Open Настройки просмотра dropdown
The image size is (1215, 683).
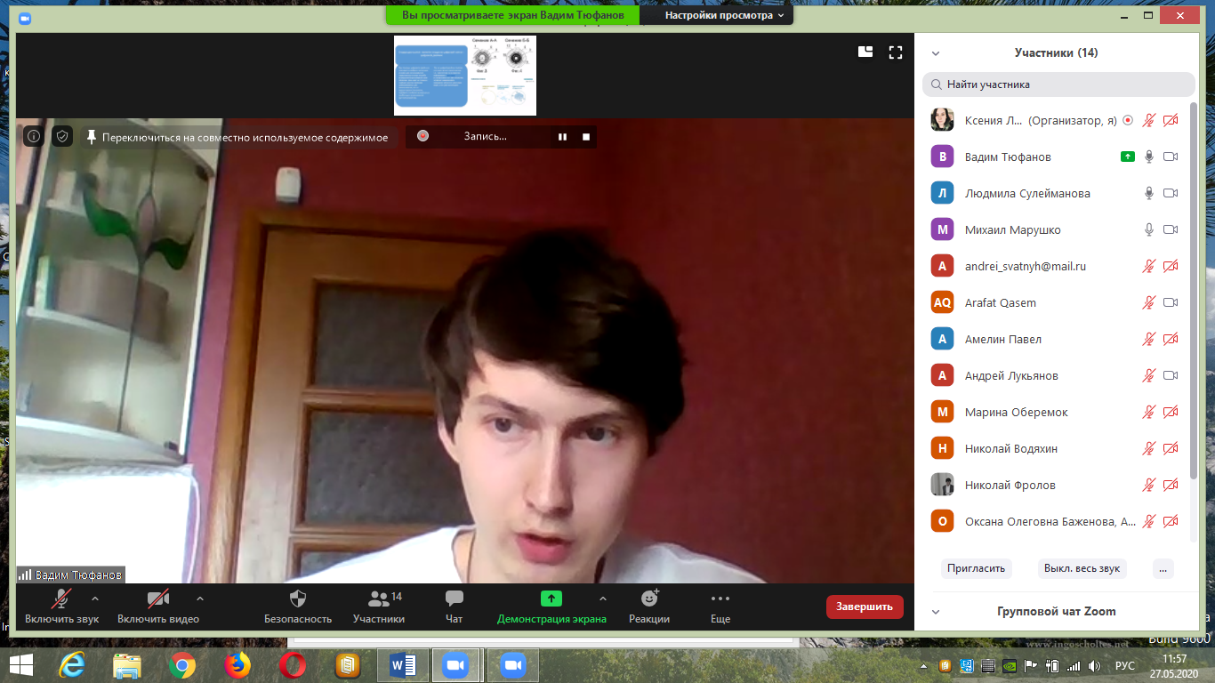[725, 15]
